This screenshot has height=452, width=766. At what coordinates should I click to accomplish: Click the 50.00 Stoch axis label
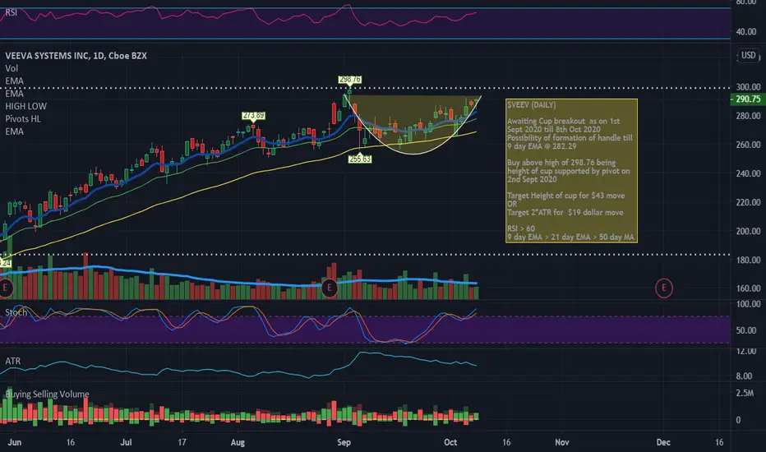coord(746,330)
